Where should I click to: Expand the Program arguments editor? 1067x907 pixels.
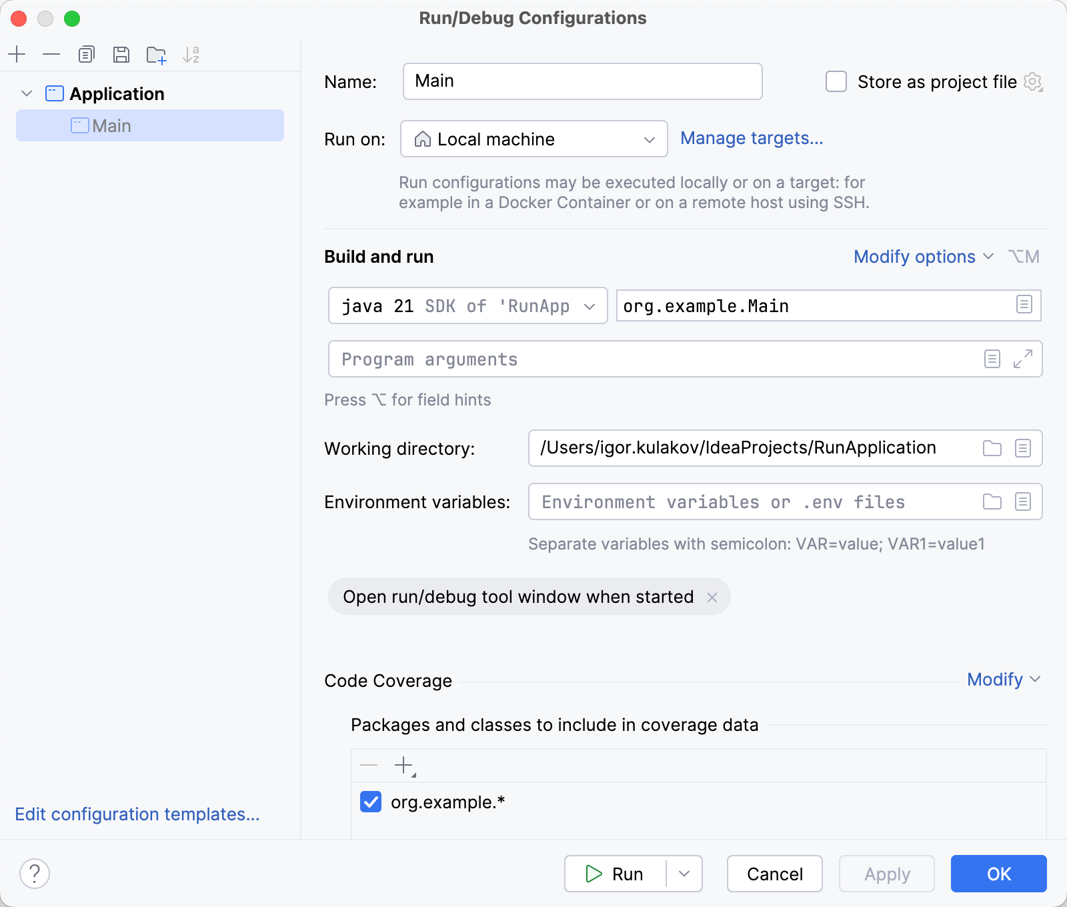coord(1022,359)
